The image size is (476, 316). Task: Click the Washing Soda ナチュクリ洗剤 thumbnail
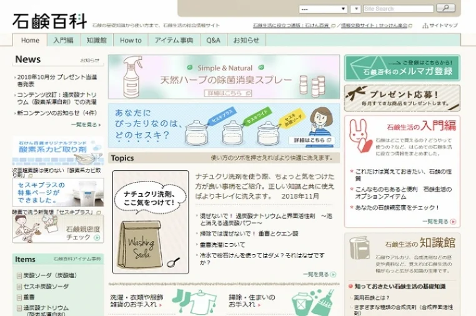[x=151, y=222]
